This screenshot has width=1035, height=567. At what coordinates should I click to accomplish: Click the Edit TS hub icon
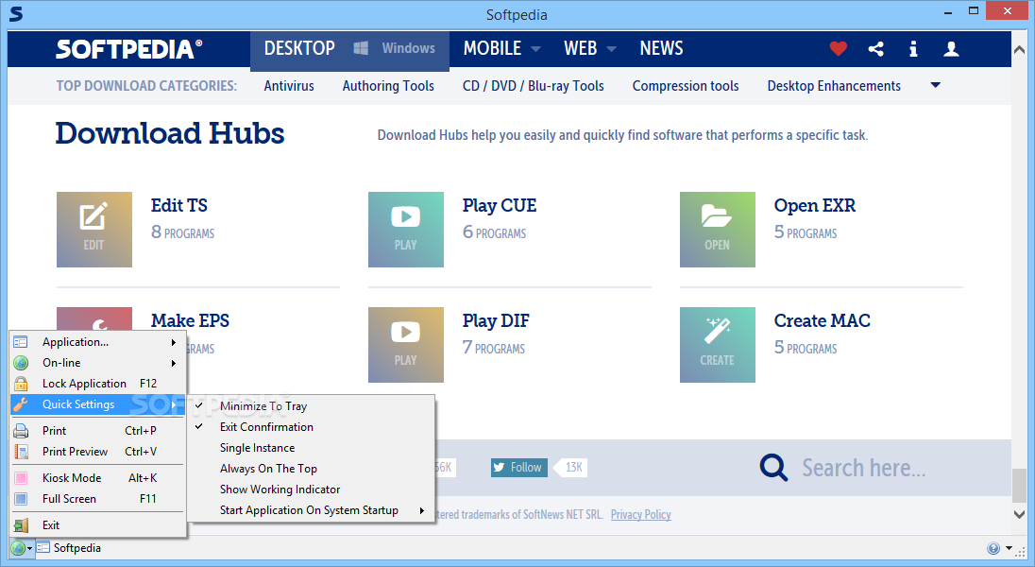94,230
